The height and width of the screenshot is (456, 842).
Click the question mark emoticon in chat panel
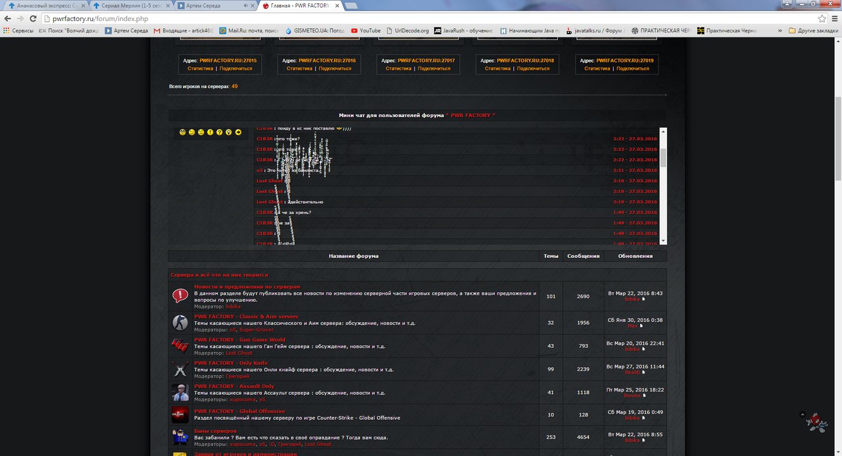coord(220,132)
